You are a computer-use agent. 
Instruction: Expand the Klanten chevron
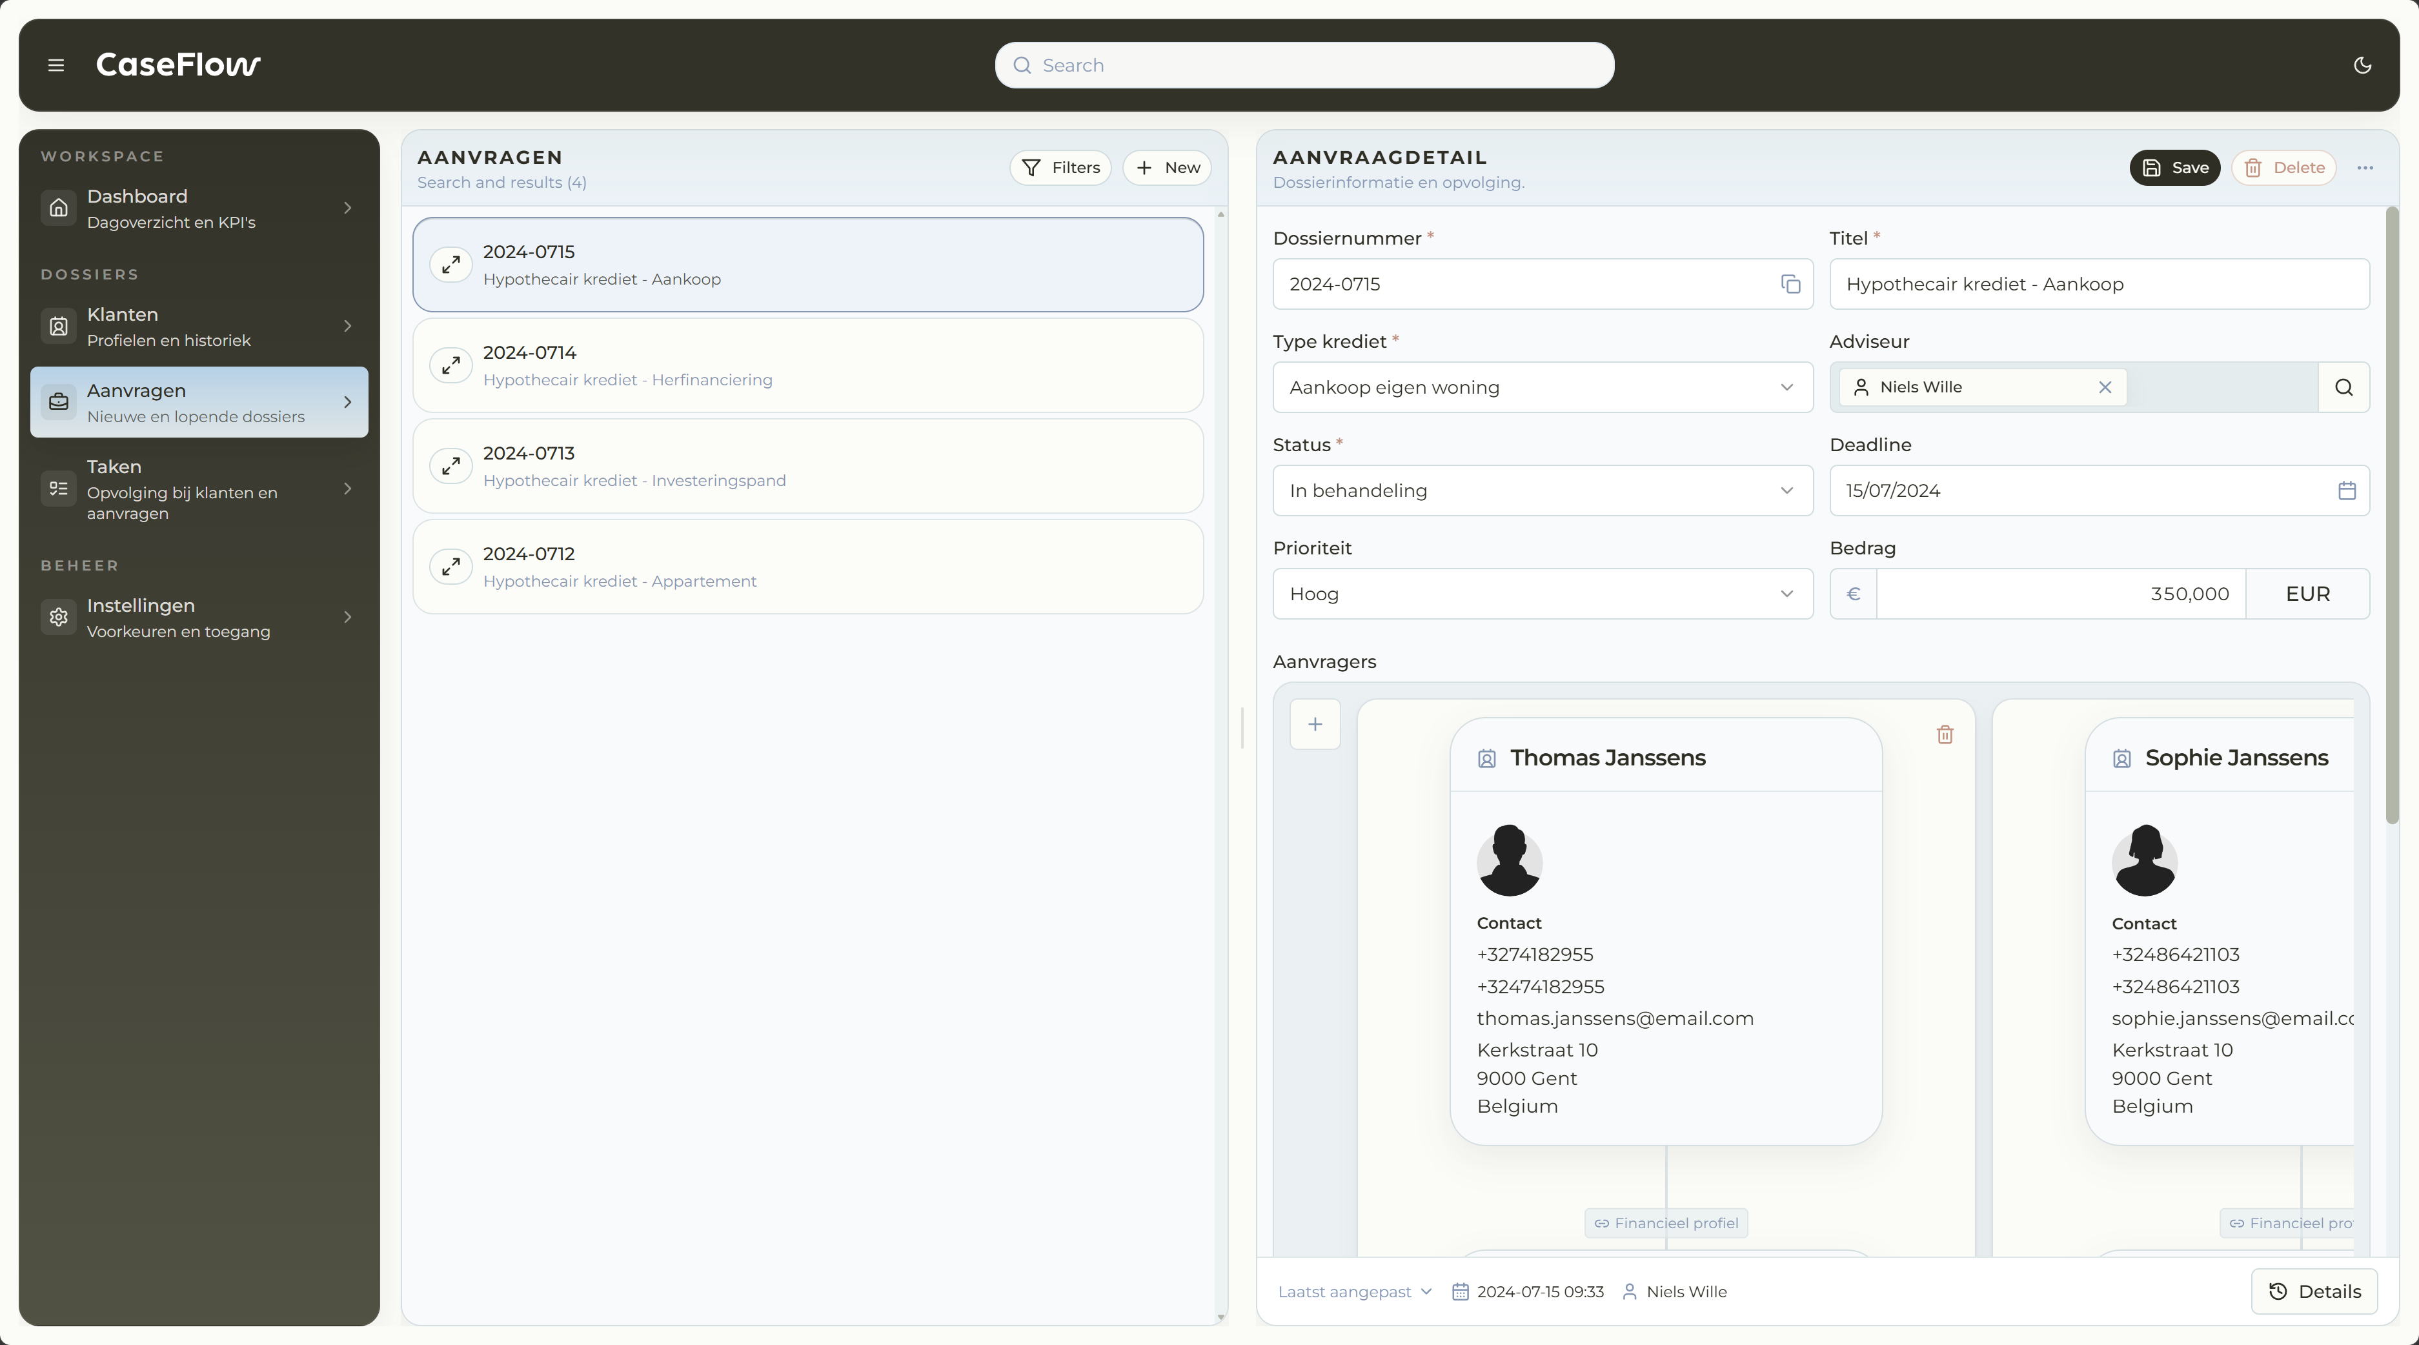click(x=347, y=326)
